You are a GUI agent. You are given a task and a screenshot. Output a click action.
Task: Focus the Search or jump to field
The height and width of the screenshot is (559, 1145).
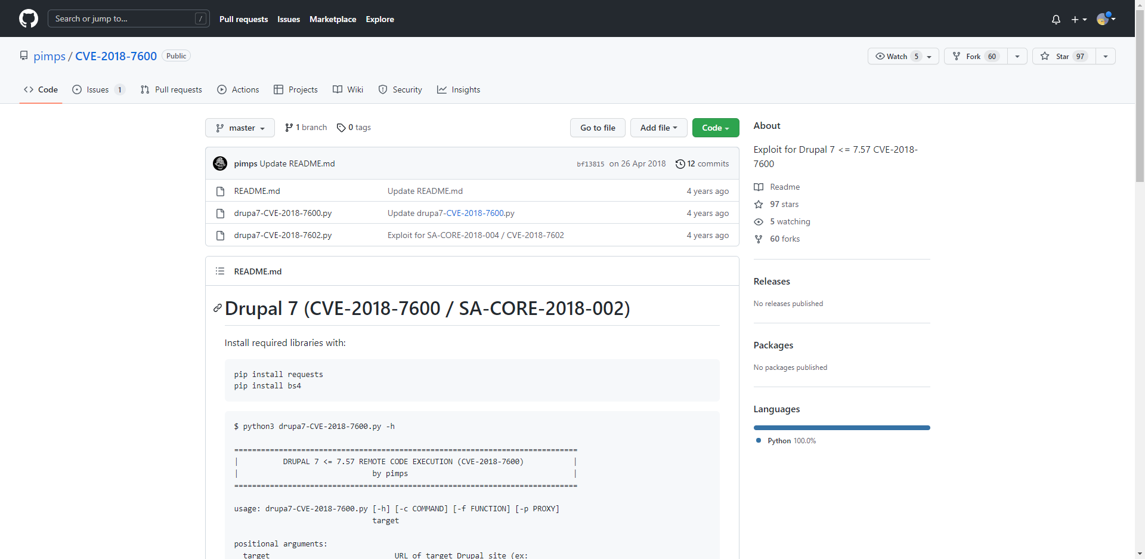point(128,18)
